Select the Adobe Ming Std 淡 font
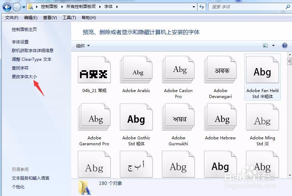The width and height of the screenshot is (292, 196). tap(262, 117)
